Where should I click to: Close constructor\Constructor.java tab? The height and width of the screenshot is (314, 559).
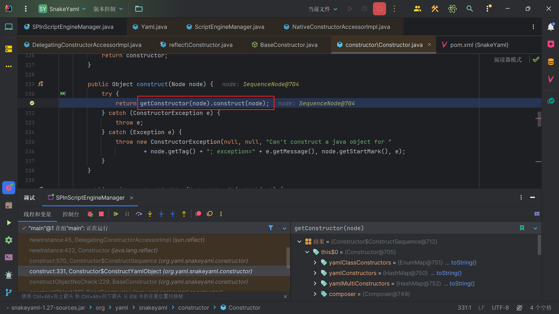point(429,45)
